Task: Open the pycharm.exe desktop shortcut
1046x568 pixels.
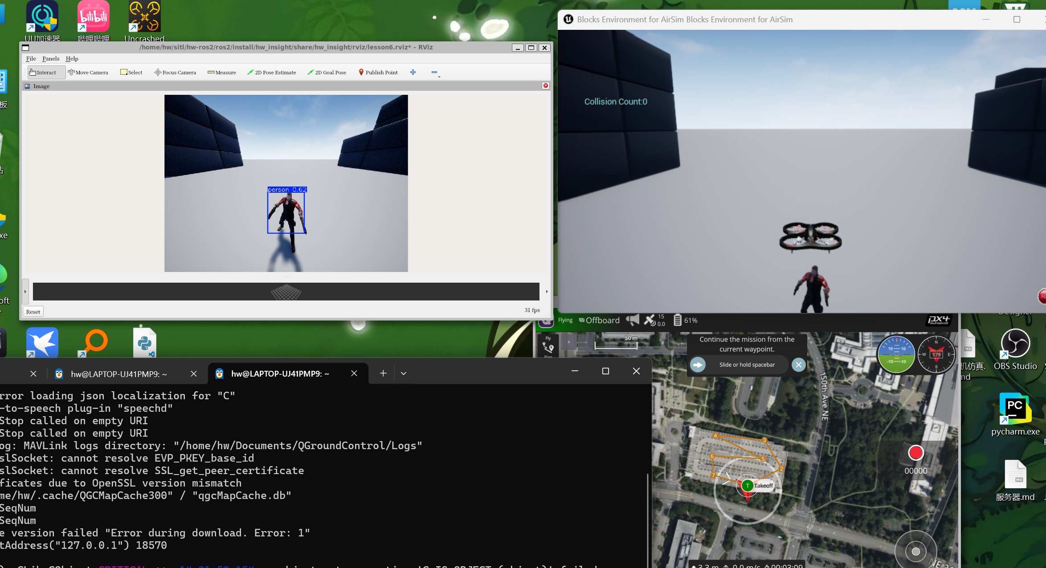Action: pyautogui.click(x=1015, y=415)
